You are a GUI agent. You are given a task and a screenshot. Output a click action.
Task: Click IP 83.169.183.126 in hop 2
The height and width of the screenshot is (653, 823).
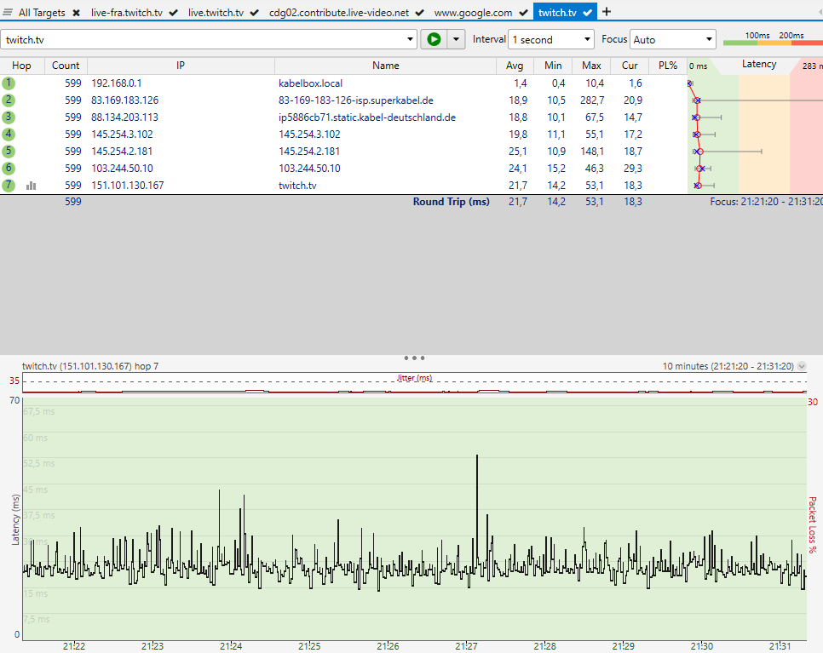pyautogui.click(x=125, y=100)
